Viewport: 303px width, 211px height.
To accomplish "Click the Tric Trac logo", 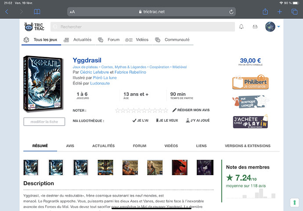I will (x=34, y=27).
